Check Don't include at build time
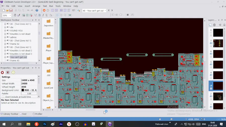The height and width of the screenshot is (127, 226). (x=3, y=97)
